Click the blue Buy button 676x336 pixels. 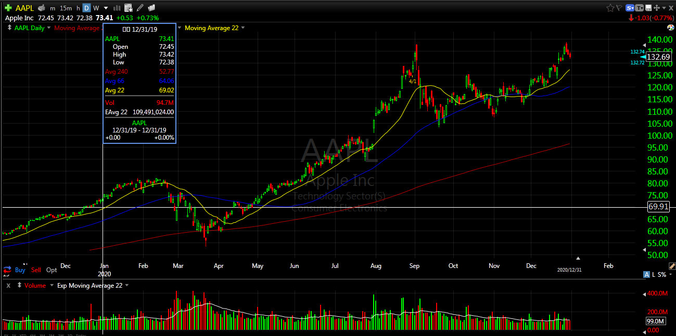20,270
